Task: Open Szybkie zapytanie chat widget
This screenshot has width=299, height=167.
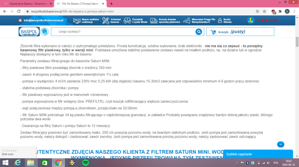Action: point(258,154)
